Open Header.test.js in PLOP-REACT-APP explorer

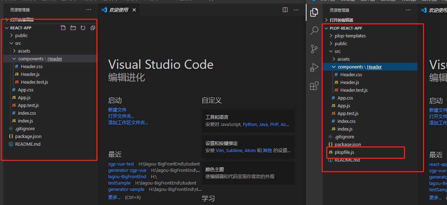(354, 90)
